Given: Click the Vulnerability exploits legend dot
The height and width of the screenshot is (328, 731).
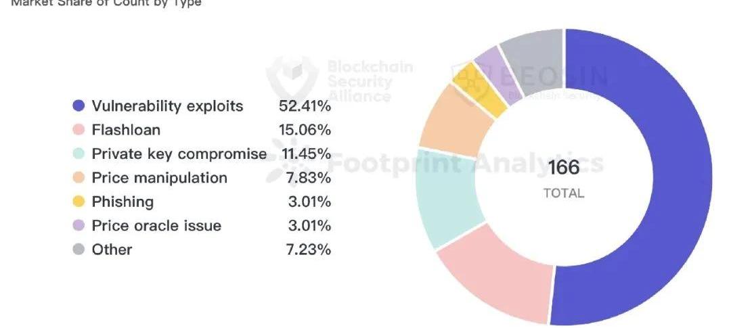Looking at the screenshot, I should (79, 106).
